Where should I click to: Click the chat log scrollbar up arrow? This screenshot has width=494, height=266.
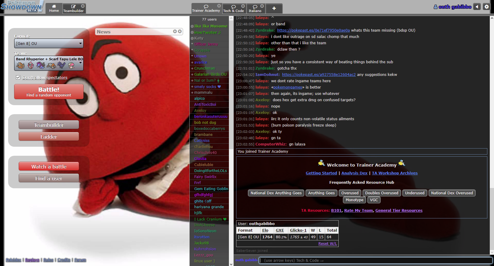tap(492, 18)
